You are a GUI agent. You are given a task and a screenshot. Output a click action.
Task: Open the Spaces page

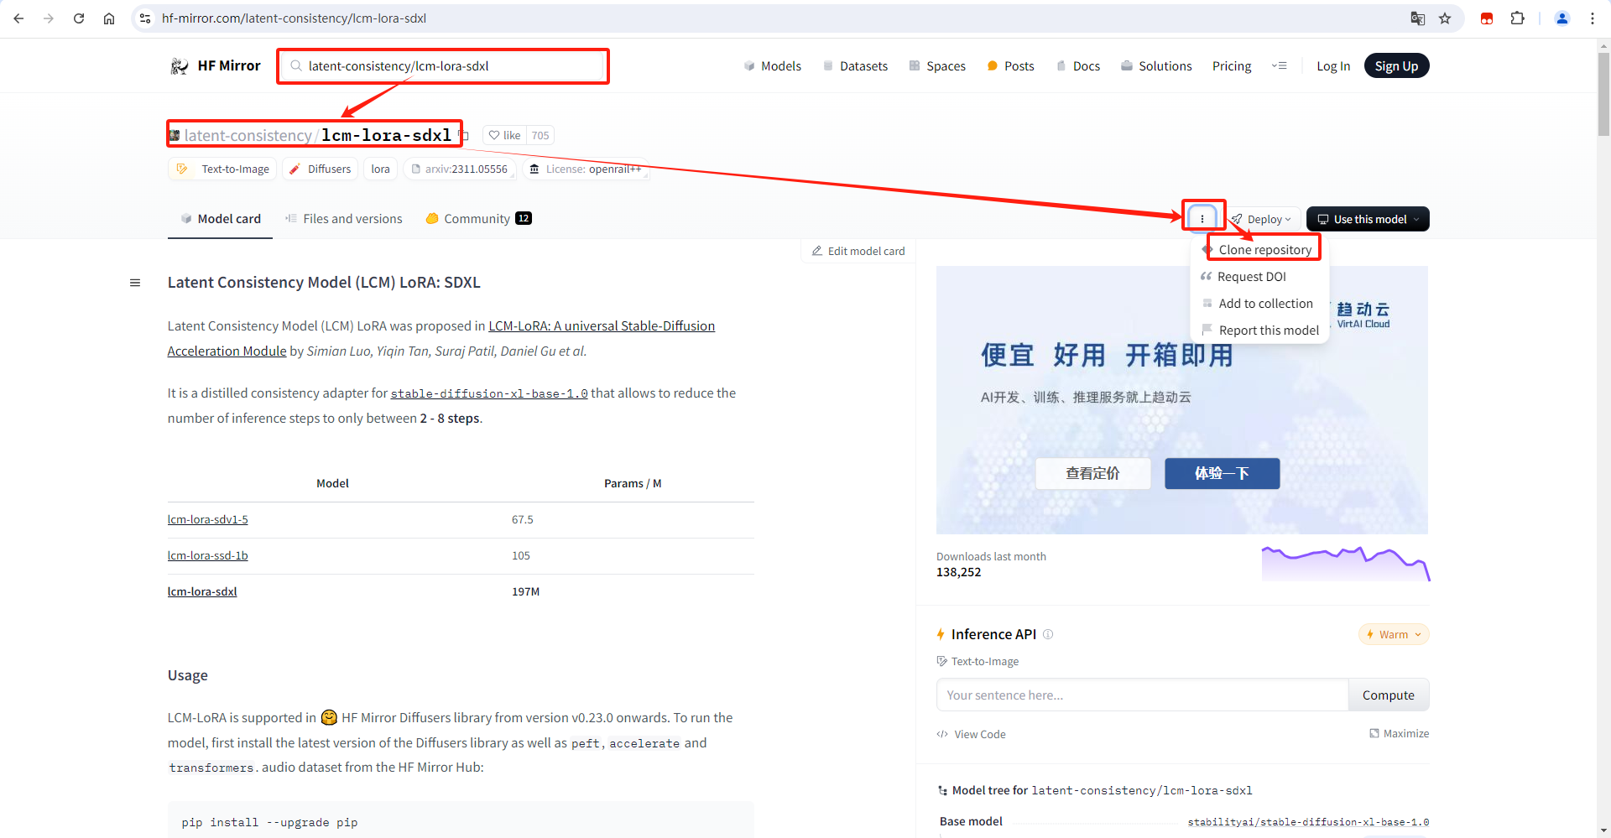click(937, 66)
